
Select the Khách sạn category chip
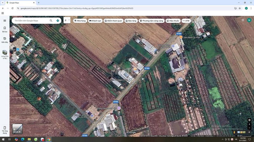[x=95, y=21]
